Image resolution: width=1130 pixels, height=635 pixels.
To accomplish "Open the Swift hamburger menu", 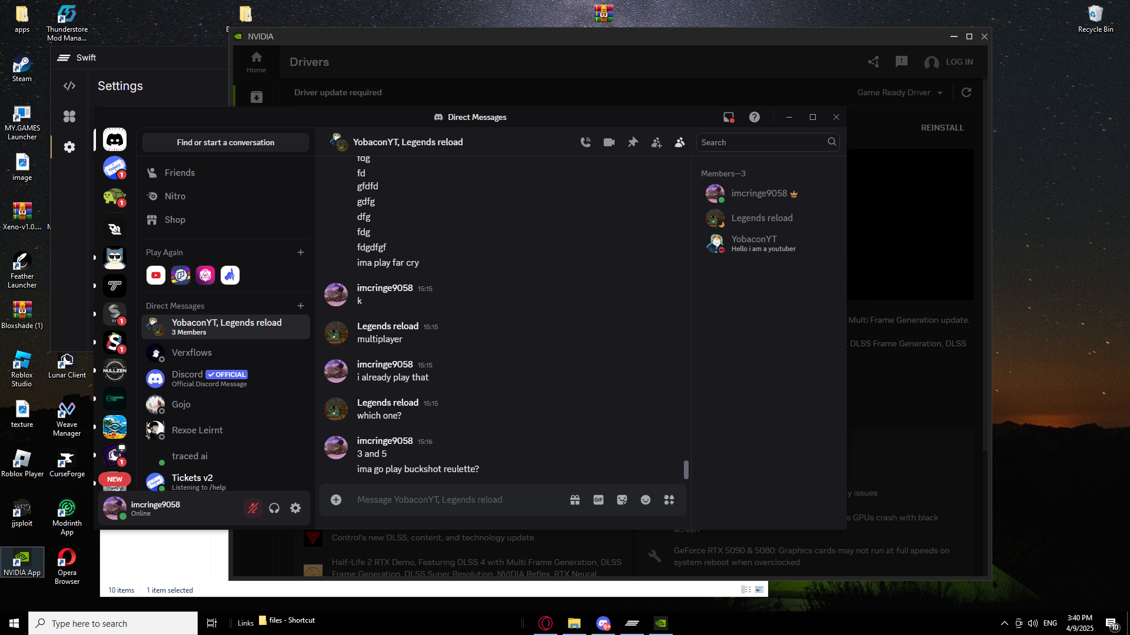I will (64, 58).
